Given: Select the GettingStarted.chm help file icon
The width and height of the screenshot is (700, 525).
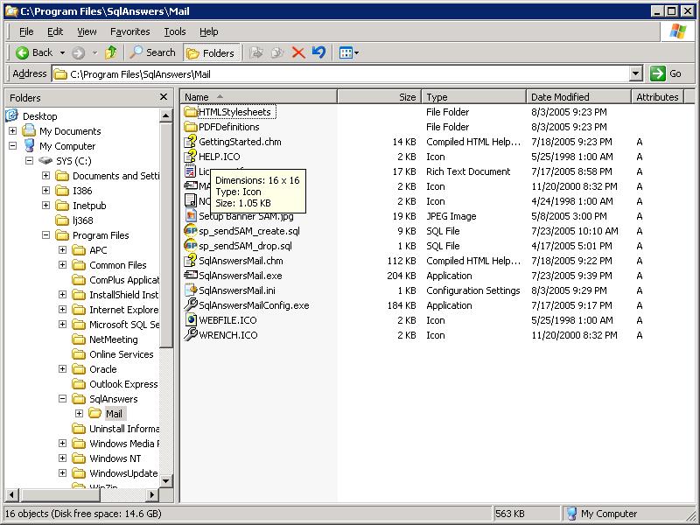Looking at the screenshot, I should click(x=191, y=142).
